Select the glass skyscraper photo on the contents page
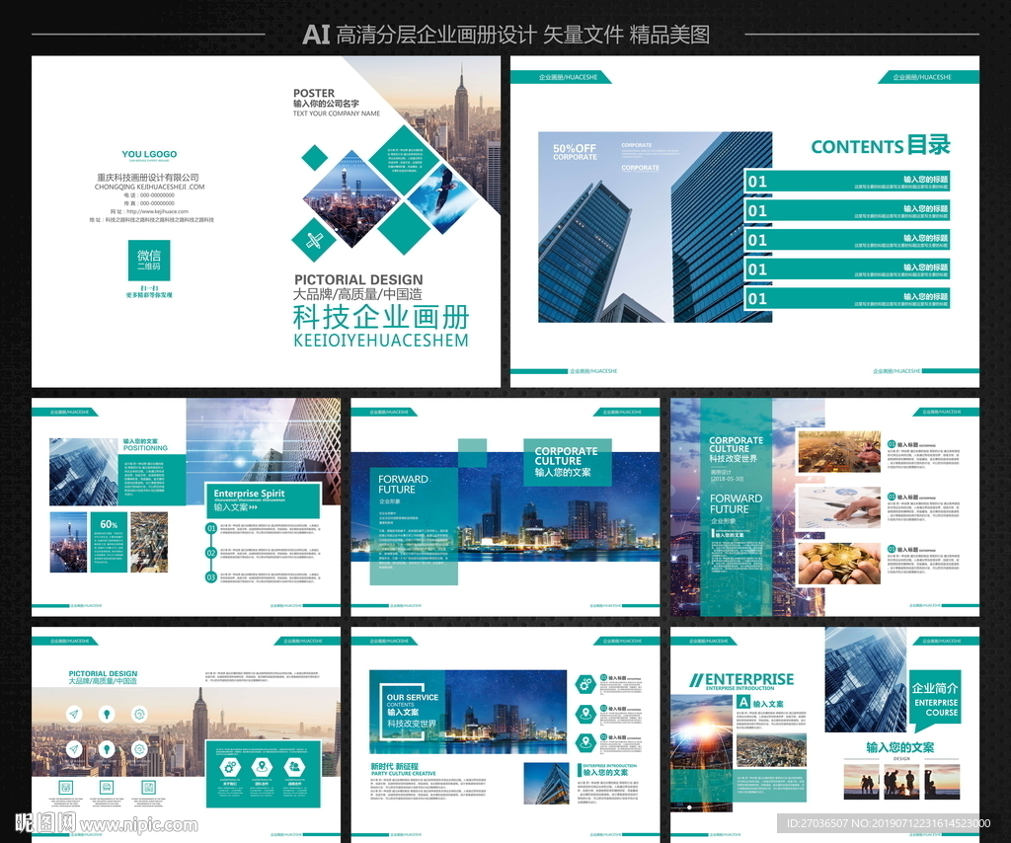The width and height of the screenshot is (1011, 843). 656,227
